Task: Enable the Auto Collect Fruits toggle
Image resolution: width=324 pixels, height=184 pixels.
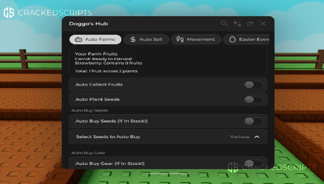Action: click(x=253, y=85)
